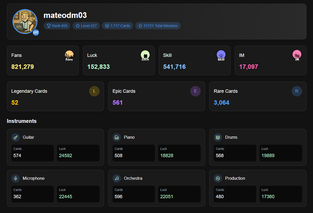Image resolution: width=313 pixels, height=213 pixels.
Task: Click the Rare Cards R badge
Action: pyautogui.click(x=297, y=91)
